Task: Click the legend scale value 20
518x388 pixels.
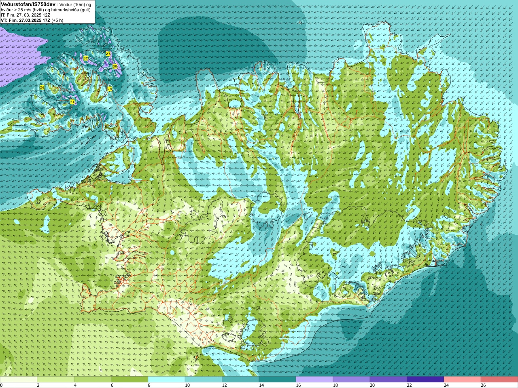Action: [372, 385]
